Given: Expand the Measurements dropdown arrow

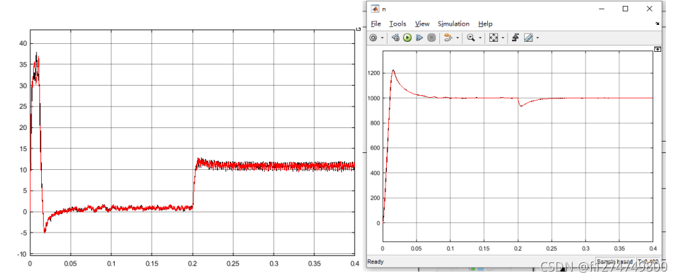Looking at the screenshot, I should coord(537,38).
